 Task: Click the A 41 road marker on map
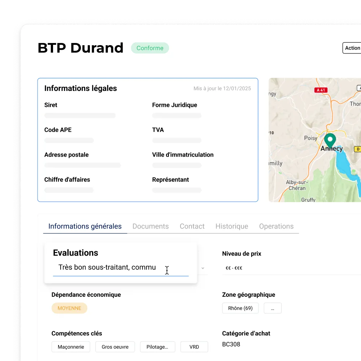pos(321,90)
